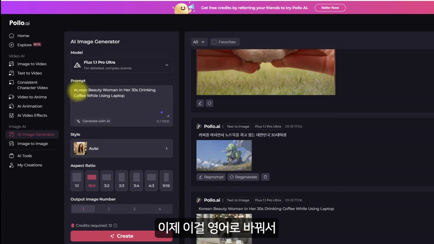Image resolution: width=434 pixels, height=244 pixels.
Task: Click Generate with AI under the prompt
Action: (x=93, y=121)
